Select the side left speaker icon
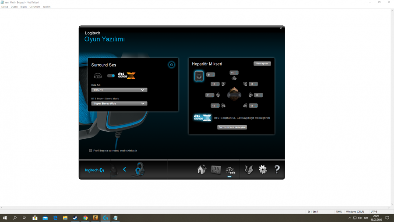The height and width of the screenshot is (222, 394). tap(218, 95)
